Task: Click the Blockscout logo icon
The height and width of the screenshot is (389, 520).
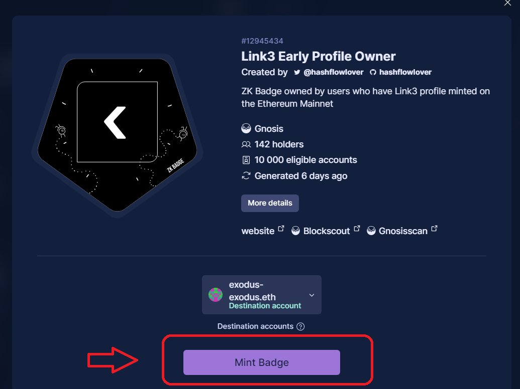Action: 295,231
